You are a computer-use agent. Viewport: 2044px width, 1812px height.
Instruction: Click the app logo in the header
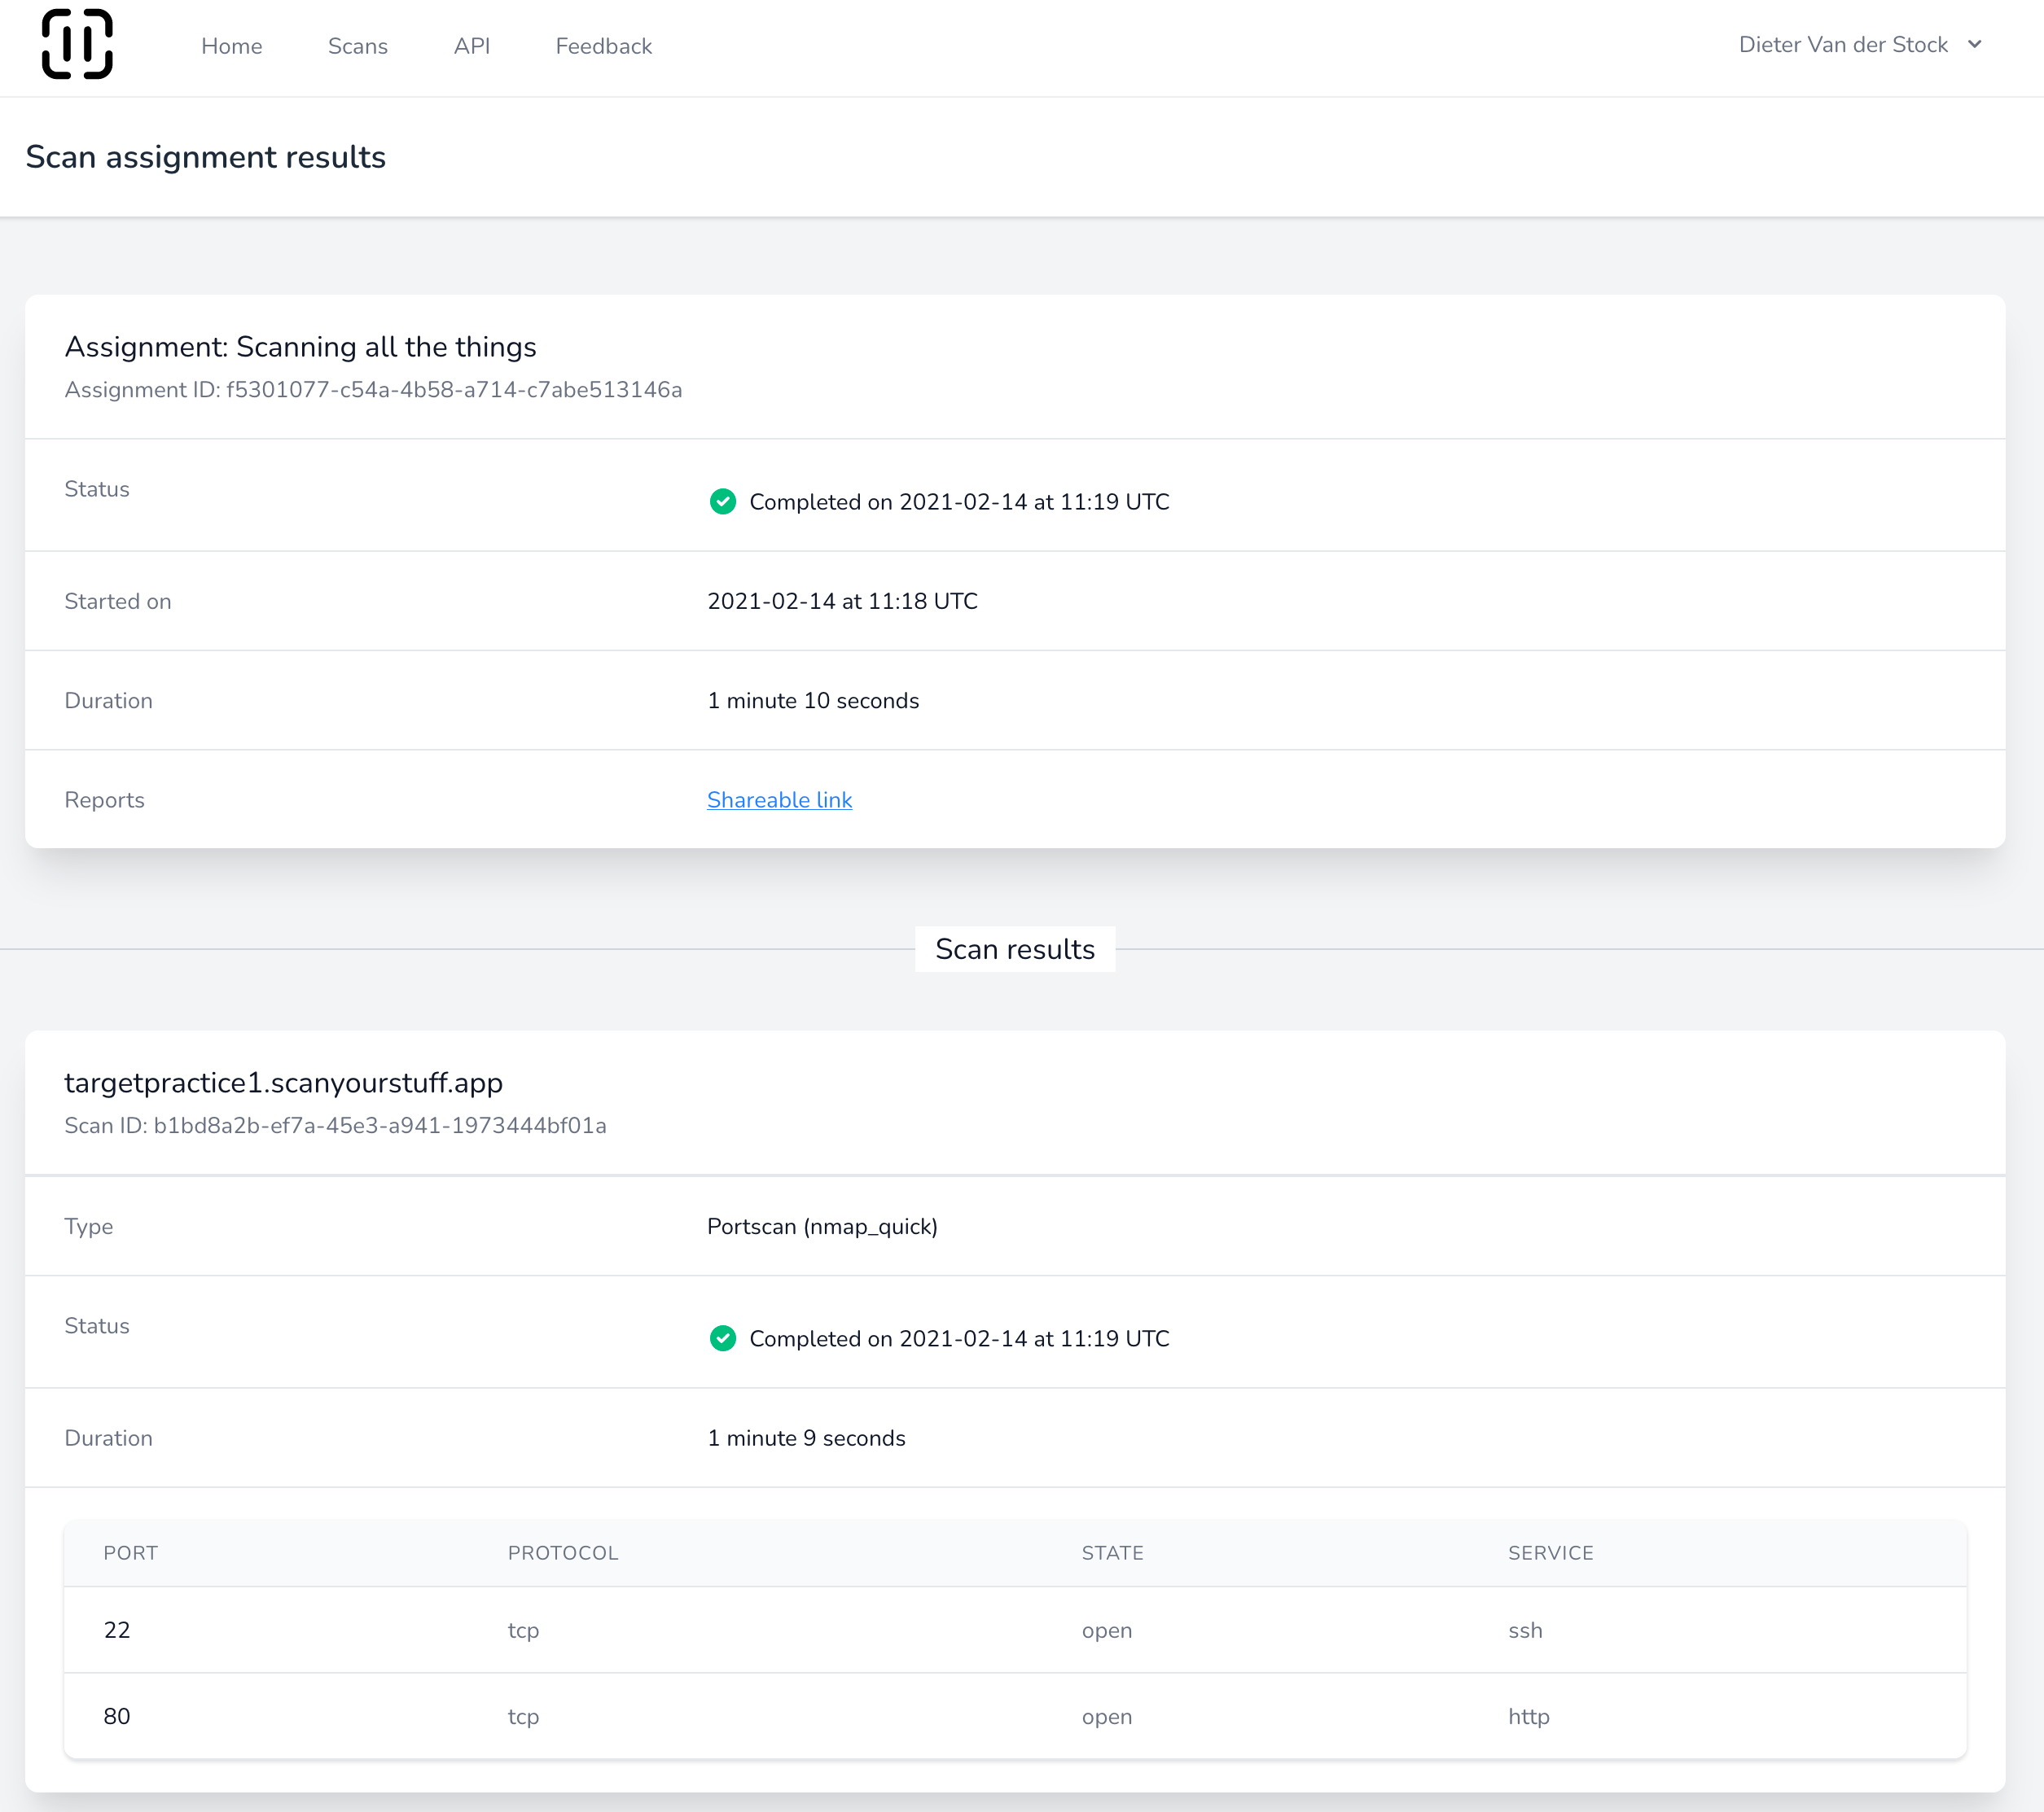pyautogui.click(x=77, y=44)
